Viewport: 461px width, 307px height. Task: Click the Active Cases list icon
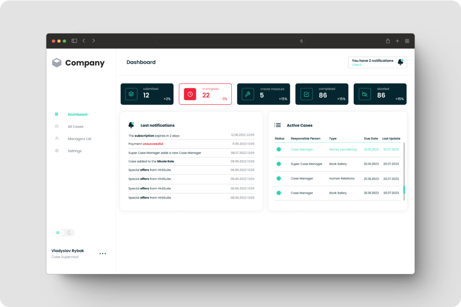pos(278,125)
